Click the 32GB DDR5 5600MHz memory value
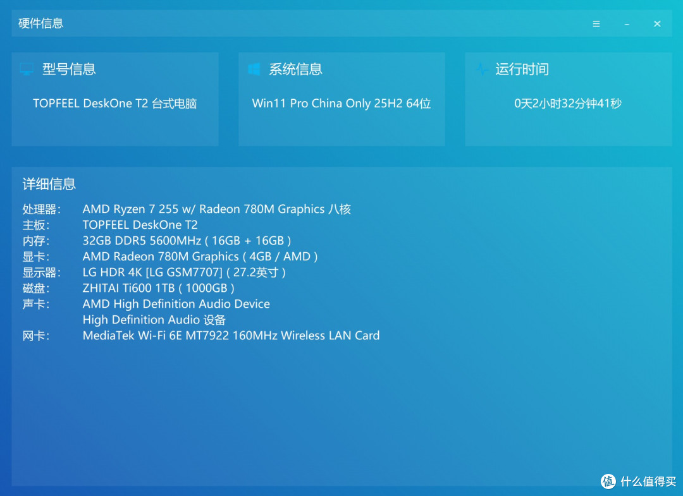The image size is (683, 496). pyautogui.click(x=187, y=241)
